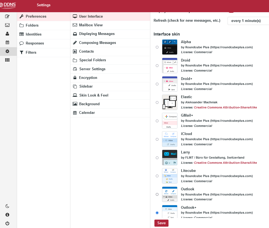This screenshot has width=269, height=228.
Task: Click the GMail+ skin preview thumbnail
Action: [170, 121]
